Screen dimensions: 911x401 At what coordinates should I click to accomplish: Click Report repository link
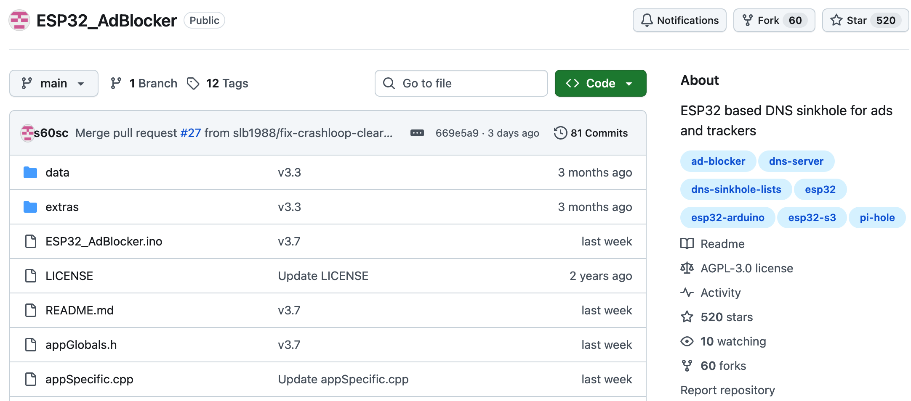pyautogui.click(x=727, y=390)
